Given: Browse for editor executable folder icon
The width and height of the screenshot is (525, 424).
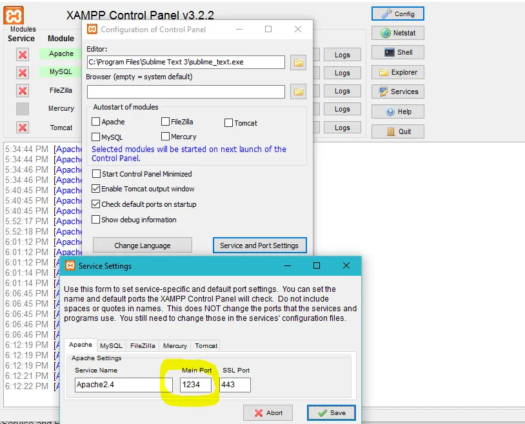Looking at the screenshot, I should [x=299, y=63].
